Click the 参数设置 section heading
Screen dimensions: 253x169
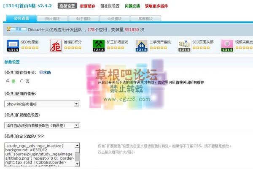click(x=12, y=62)
